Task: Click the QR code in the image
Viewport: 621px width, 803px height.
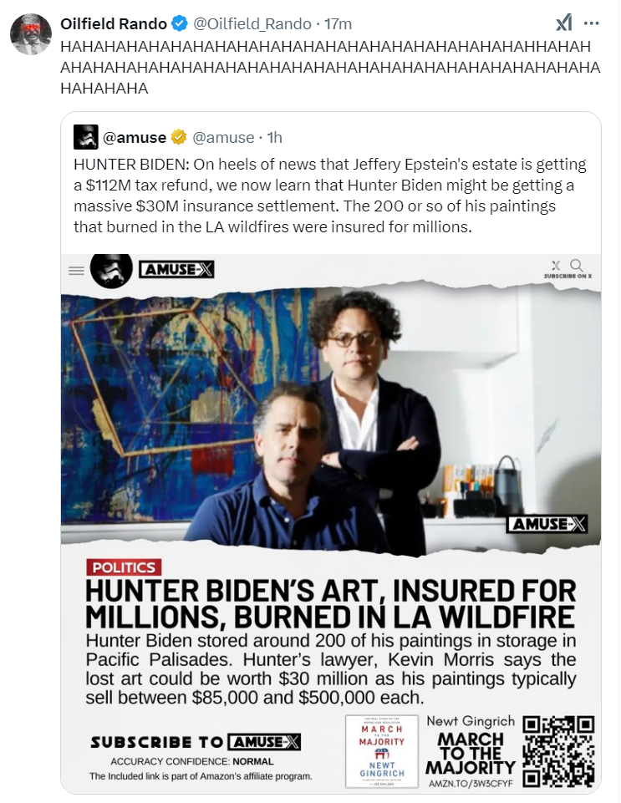Action: coord(558,751)
